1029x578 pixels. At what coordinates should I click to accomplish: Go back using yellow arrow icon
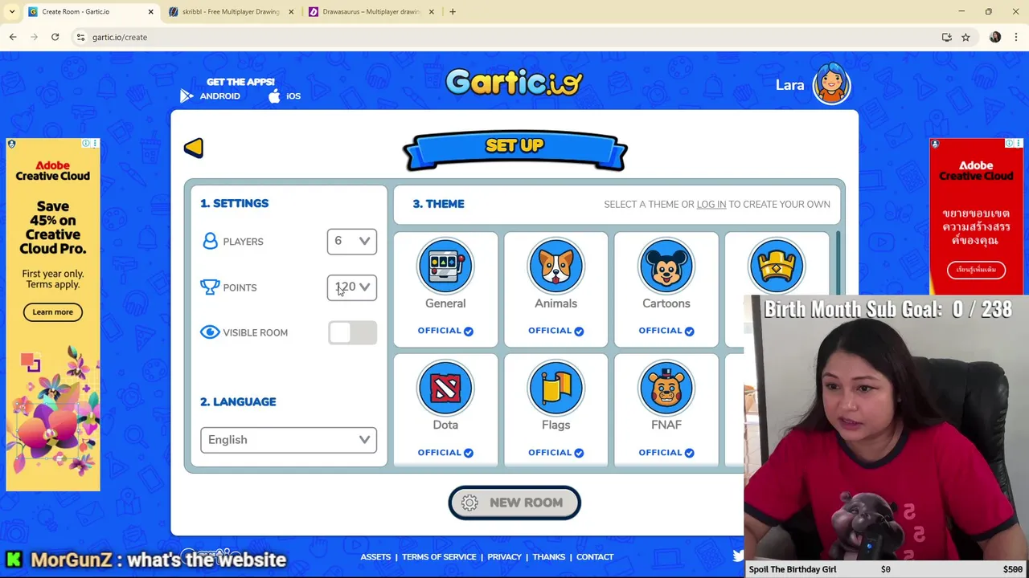point(194,148)
